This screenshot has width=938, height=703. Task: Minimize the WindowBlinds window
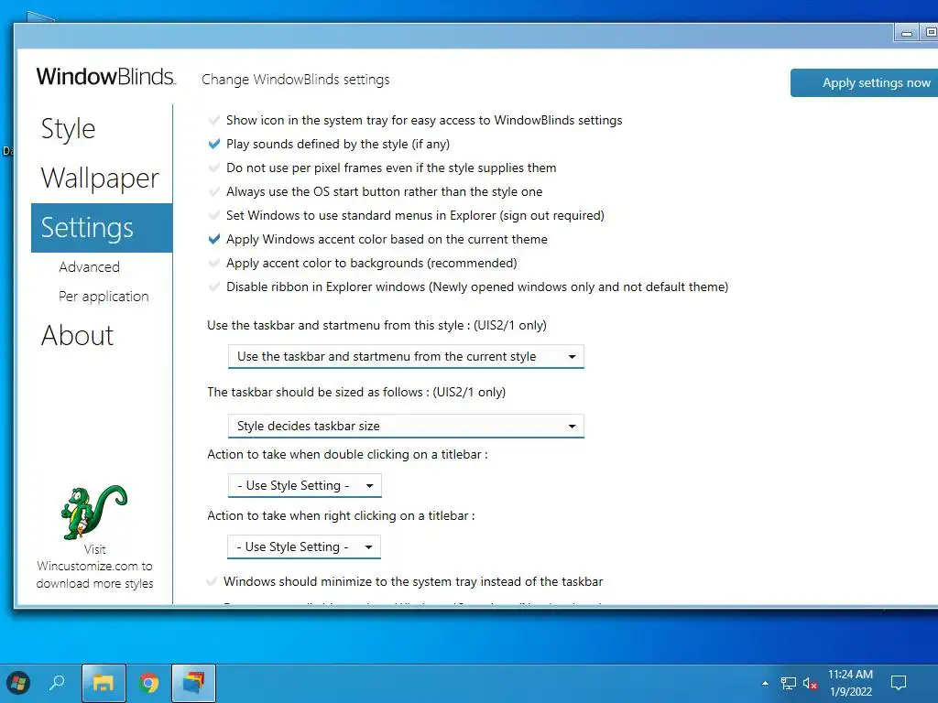906,32
